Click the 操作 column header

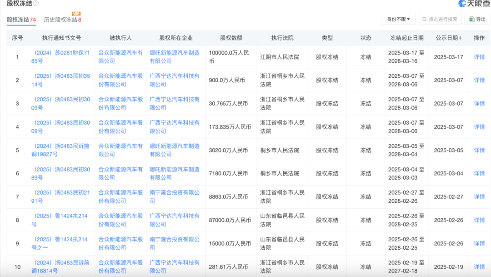pos(479,38)
